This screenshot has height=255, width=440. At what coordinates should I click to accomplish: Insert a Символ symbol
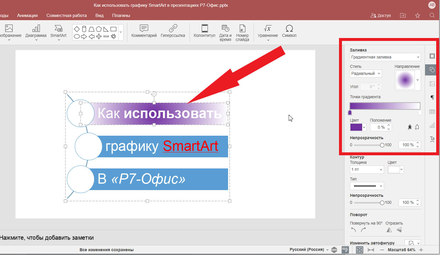coord(289,31)
